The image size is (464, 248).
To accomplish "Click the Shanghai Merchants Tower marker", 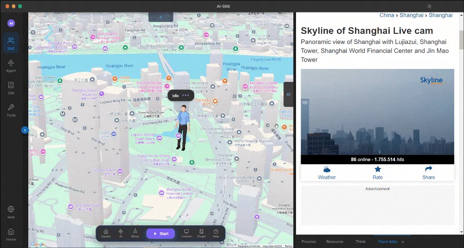I will [237, 159].
